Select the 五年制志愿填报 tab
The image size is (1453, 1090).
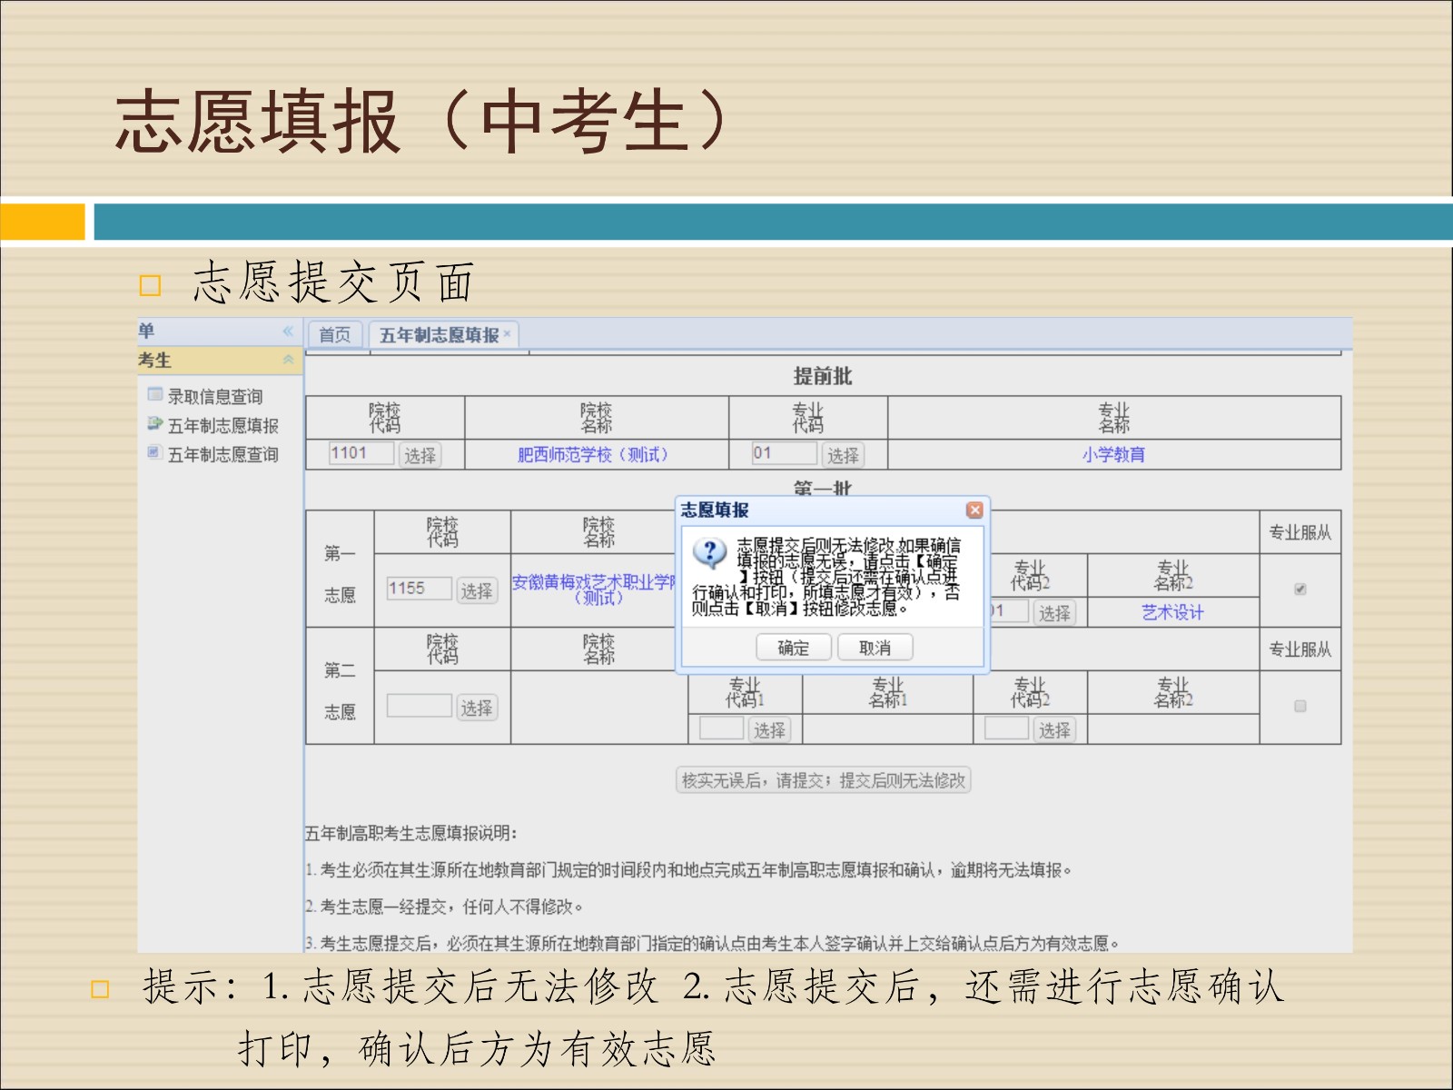[x=439, y=335]
